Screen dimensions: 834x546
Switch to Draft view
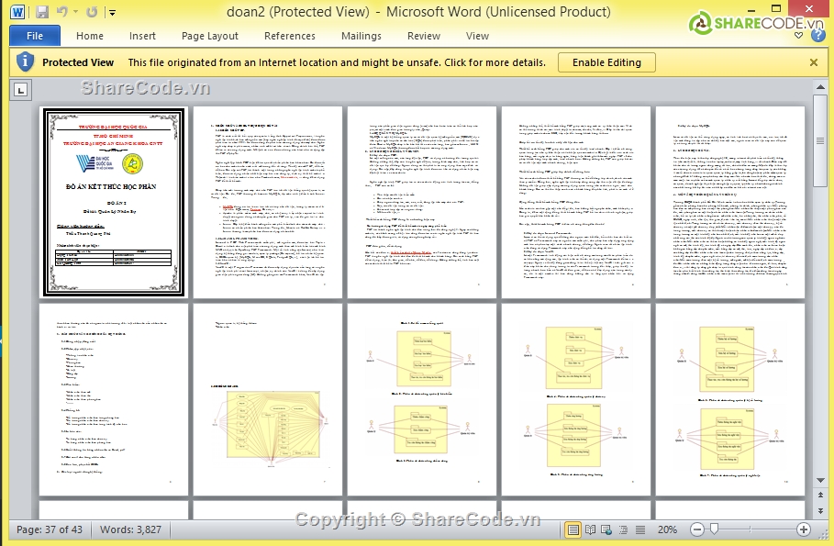pos(640,529)
